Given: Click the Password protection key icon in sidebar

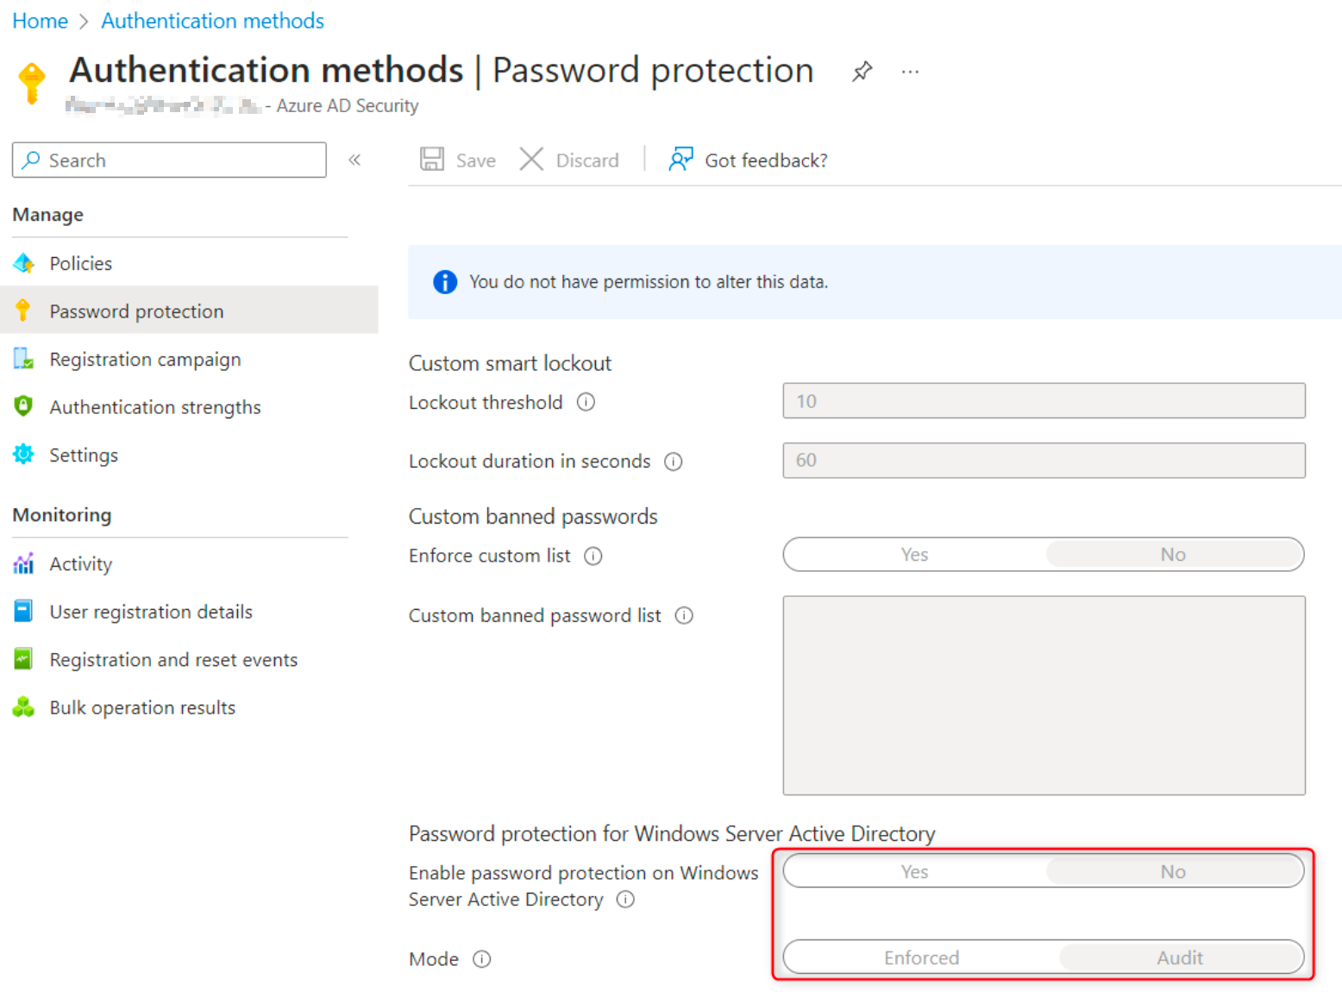Looking at the screenshot, I should 23,311.
